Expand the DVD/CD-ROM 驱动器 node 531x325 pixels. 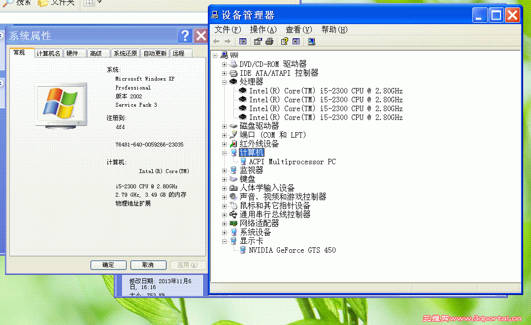224,64
